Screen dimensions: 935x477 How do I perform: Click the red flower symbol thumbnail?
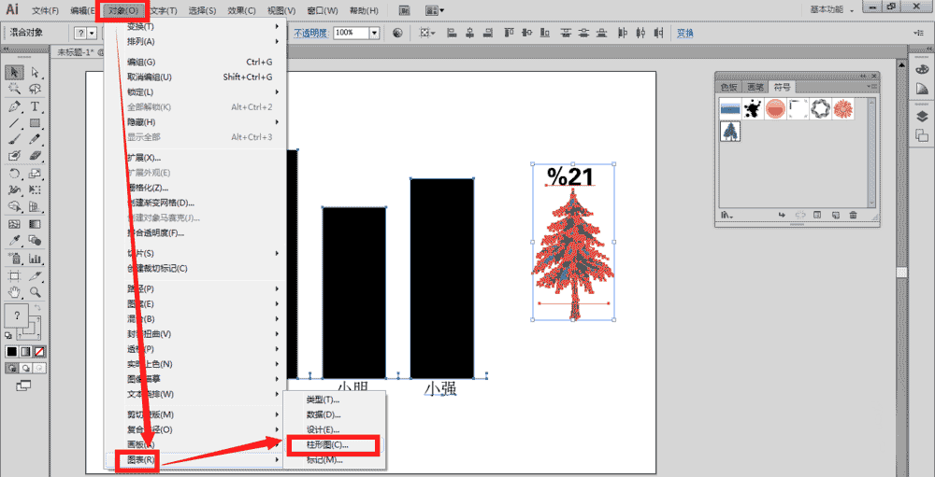[x=843, y=108]
